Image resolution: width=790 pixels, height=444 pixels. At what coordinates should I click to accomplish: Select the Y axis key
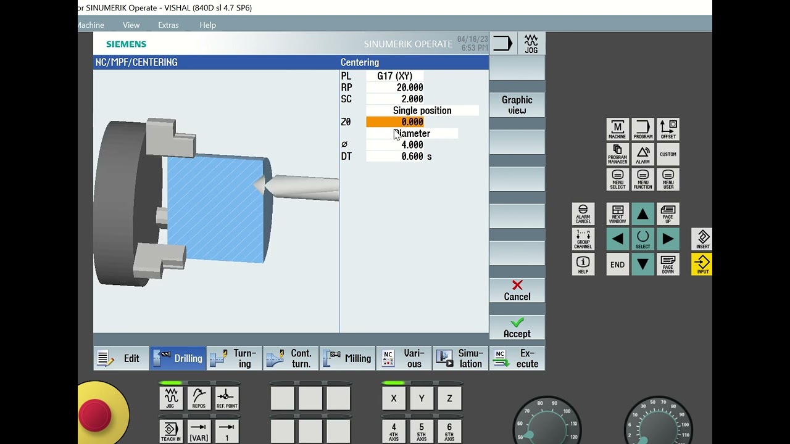422,398
